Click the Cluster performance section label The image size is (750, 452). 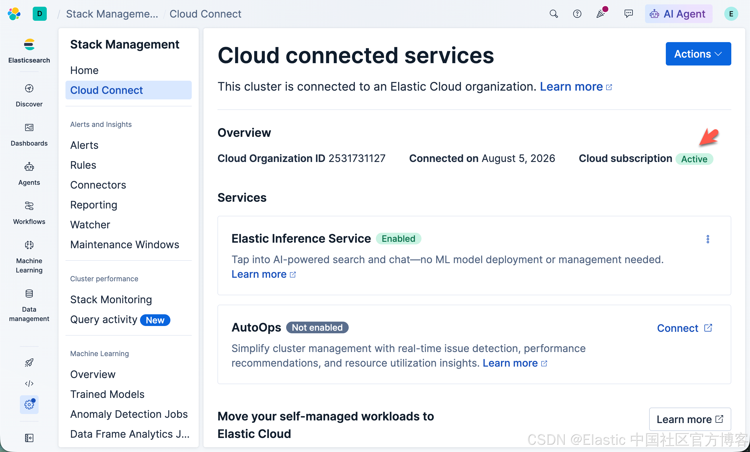coord(104,279)
